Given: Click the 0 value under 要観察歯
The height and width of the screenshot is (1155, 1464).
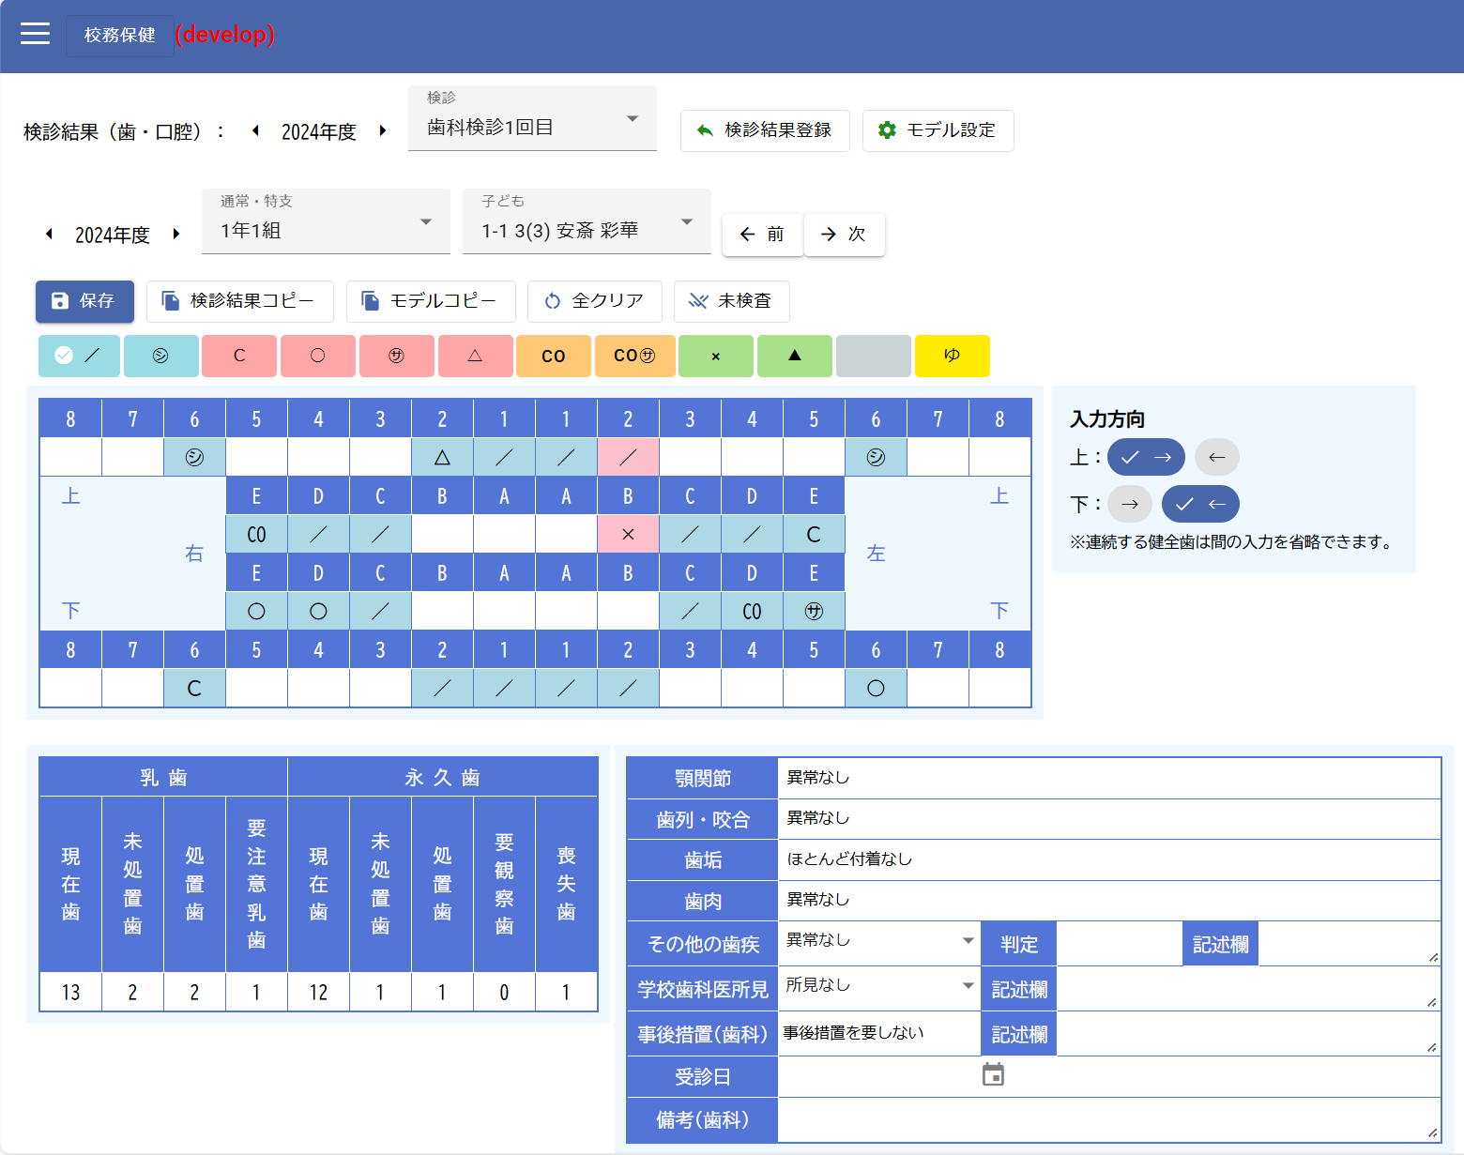Looking at the screenshot, I should point(504,992).
